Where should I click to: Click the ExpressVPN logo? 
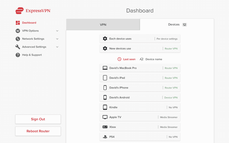coord(33,11)
